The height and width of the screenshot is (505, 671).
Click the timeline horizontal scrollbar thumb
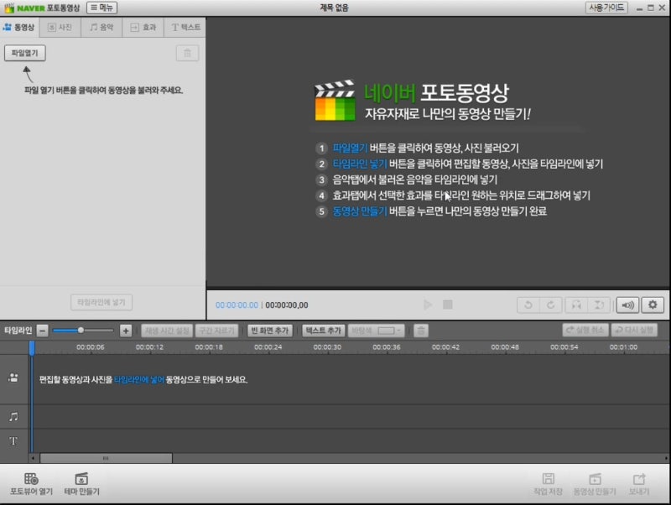[107, 458]
